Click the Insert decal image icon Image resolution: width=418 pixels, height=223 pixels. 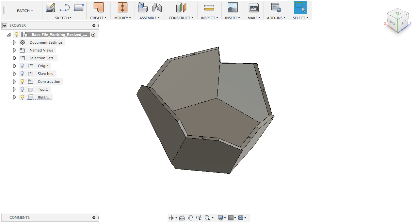(233, 7)
